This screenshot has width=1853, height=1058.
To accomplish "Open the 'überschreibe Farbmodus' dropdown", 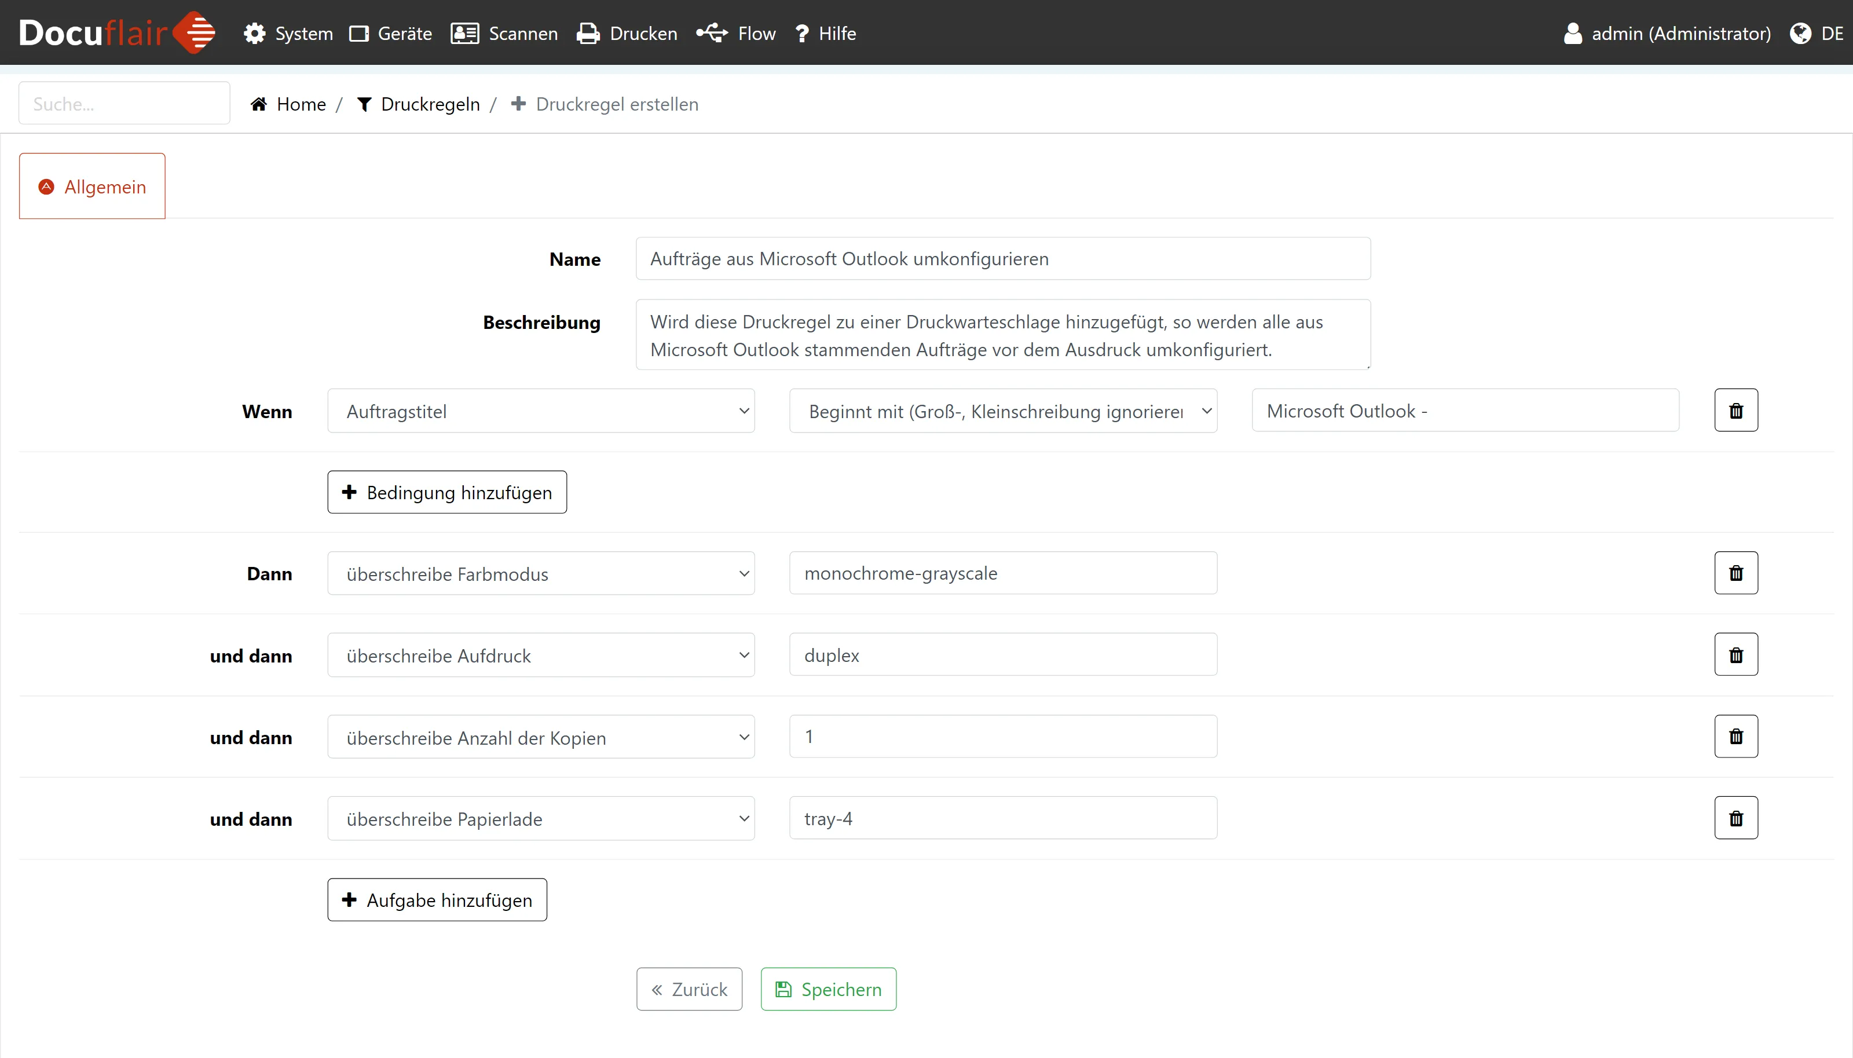I will [x=540, y=574].
